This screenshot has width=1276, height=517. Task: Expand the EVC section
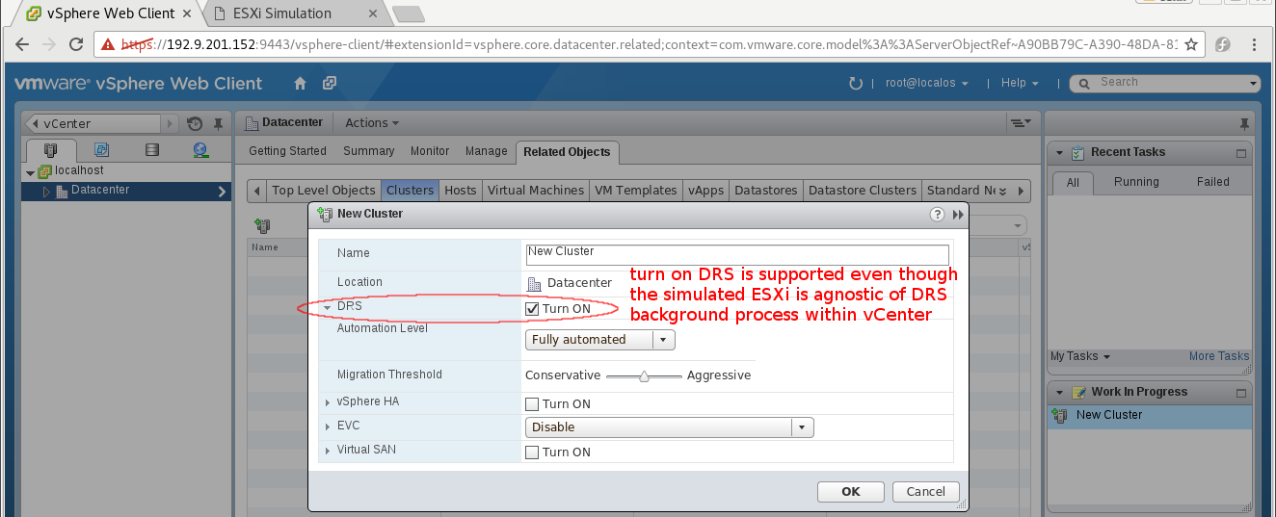(328, 426)
